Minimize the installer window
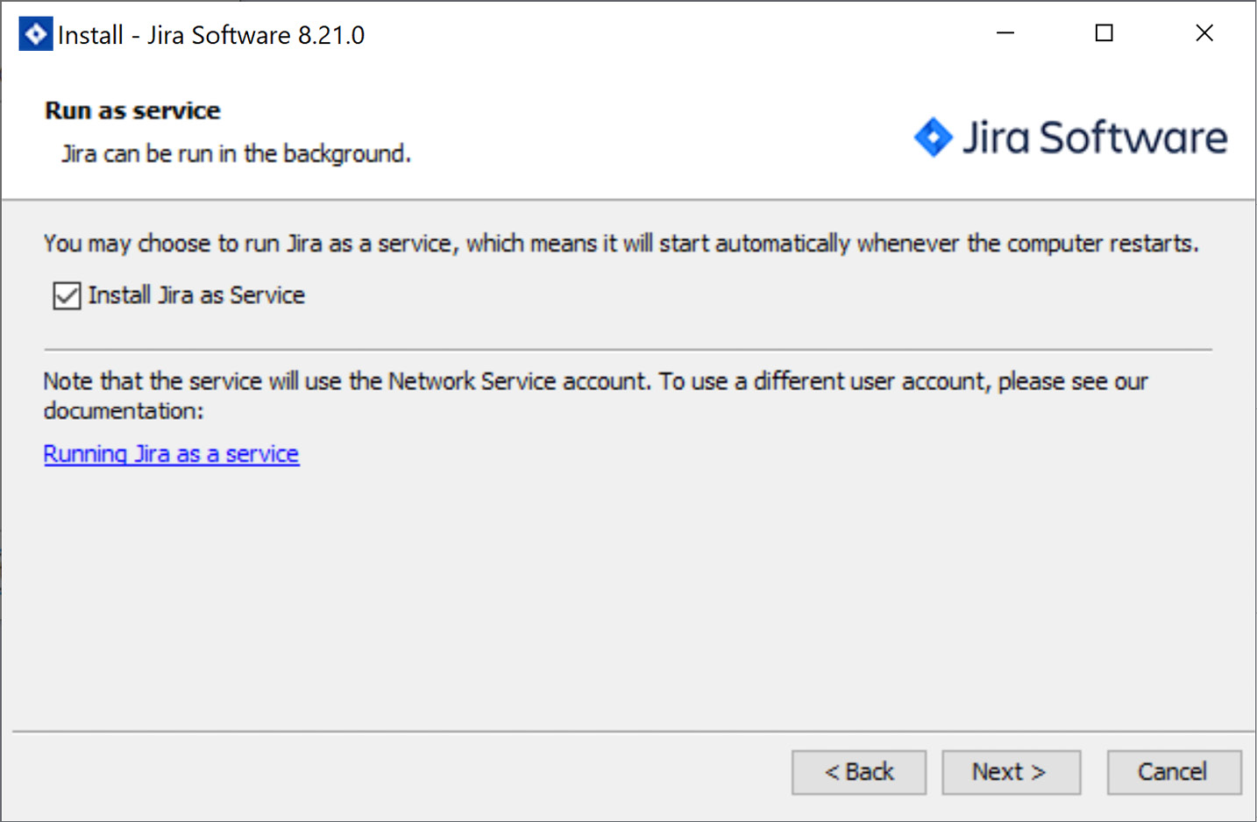 [x=1005, y=32]
